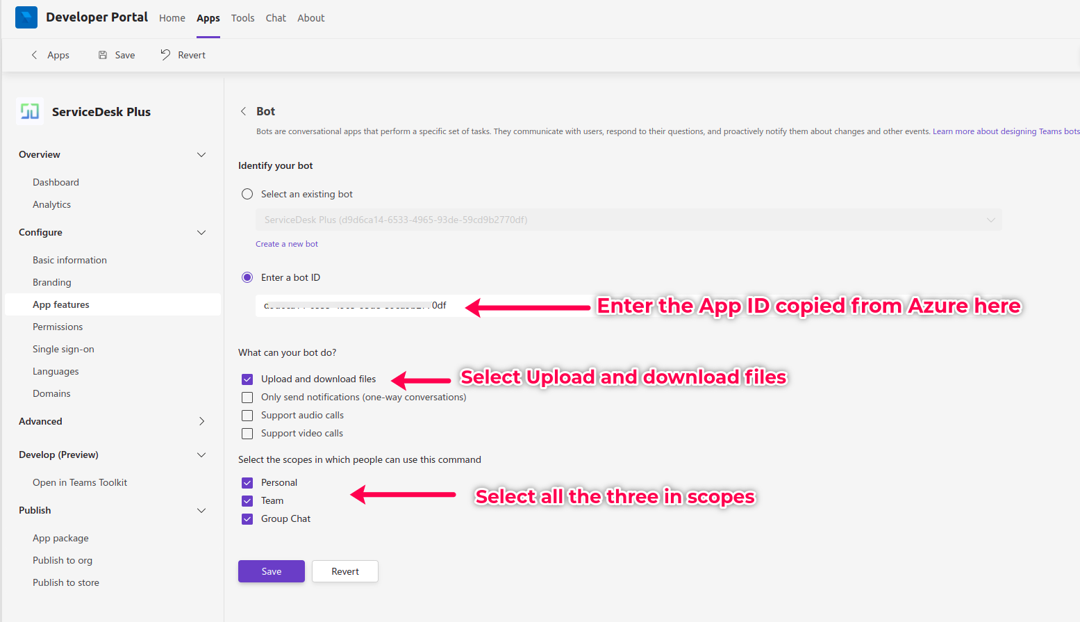
Task: Click the Revert button below scopes
Action: point(345,571)
